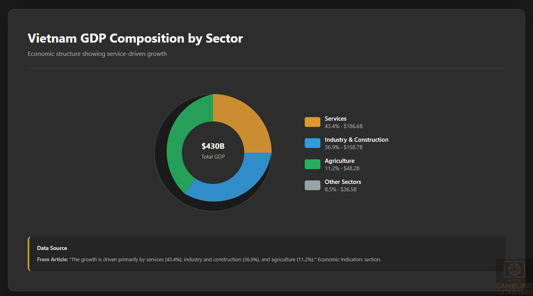Click the service-driven growth subtitle text

point(97,54)
